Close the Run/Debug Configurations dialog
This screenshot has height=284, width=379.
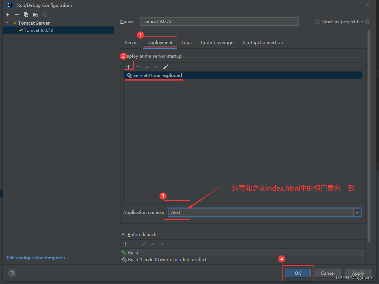[x=368, y=5]
